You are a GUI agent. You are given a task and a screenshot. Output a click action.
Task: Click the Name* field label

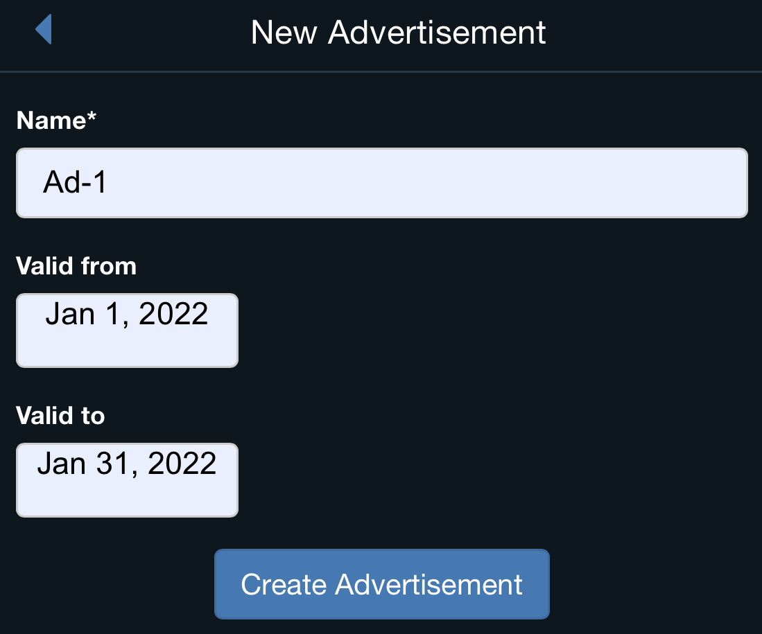(x=55, y=121)
